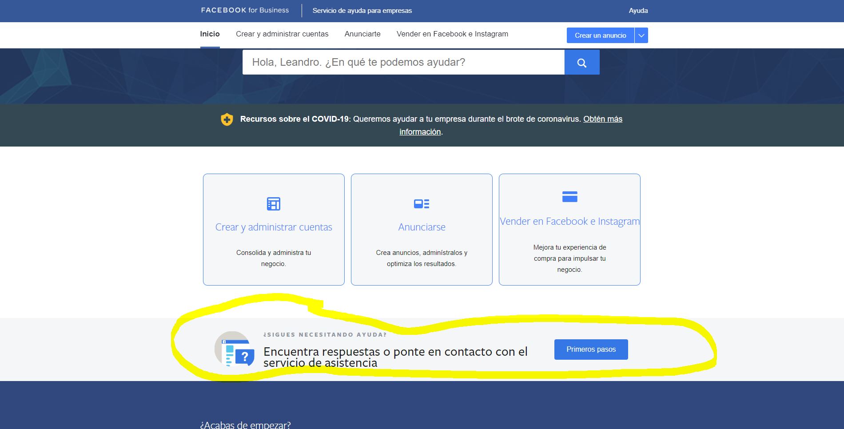Follow the Obtén más información link
The height and width of the screenshot is (429, 844).
click(x=511, y=125)
